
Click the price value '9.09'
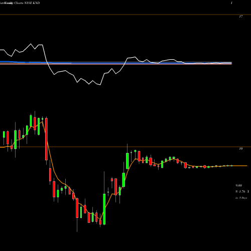pos(239,186)
